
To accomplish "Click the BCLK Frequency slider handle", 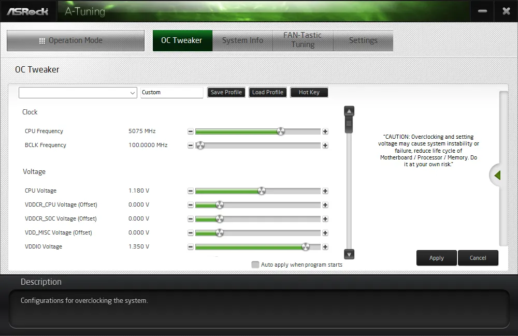I will [200, 145].
